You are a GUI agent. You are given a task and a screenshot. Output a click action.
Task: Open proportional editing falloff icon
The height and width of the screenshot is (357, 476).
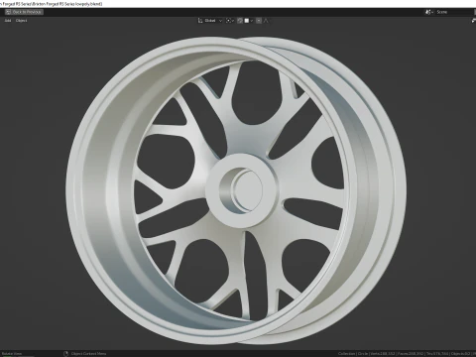click(266, 21)
